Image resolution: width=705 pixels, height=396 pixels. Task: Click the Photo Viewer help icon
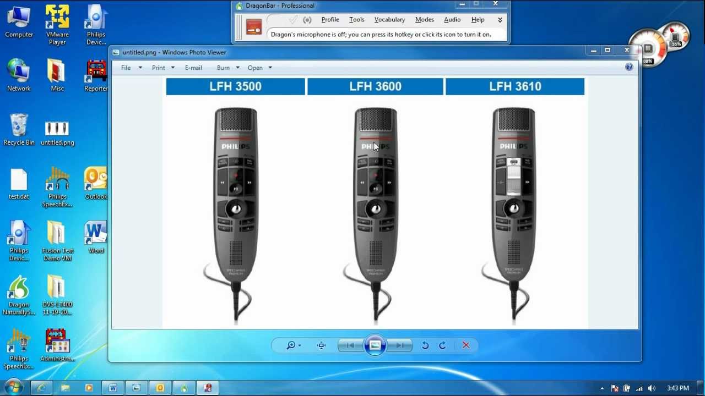click(x=629, y=67)
